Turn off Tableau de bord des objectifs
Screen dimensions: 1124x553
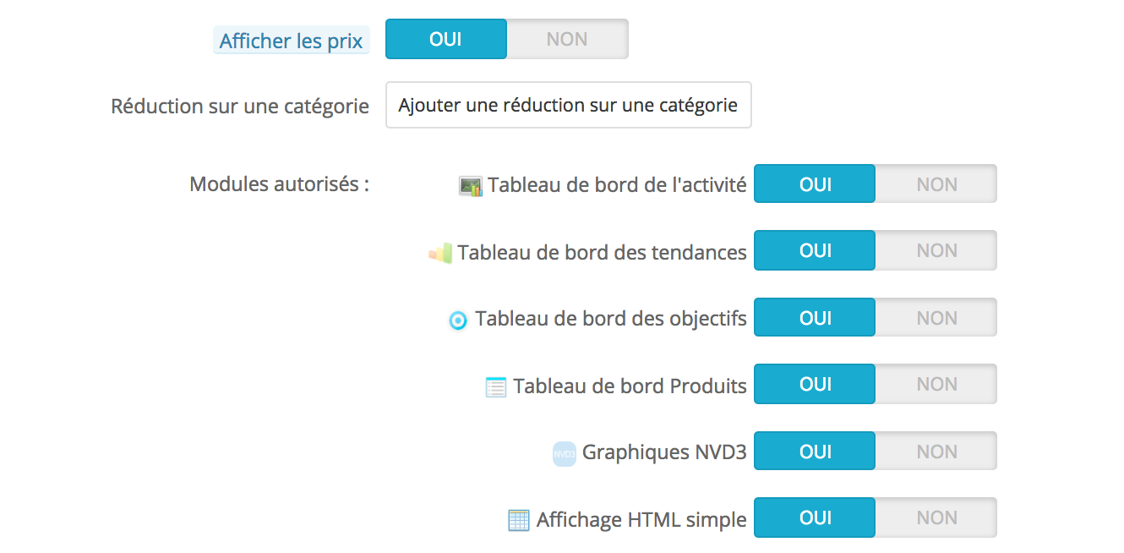click(936, 318)
